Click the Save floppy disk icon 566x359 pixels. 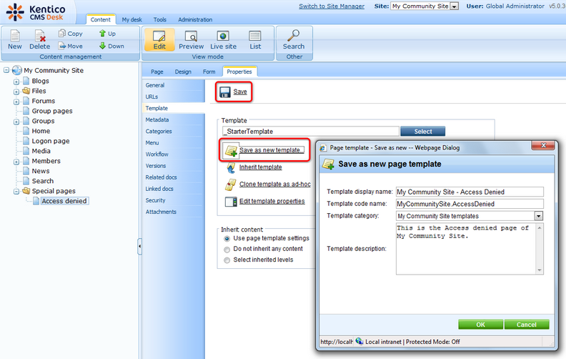pyautogui.click(x=225, y=92)
